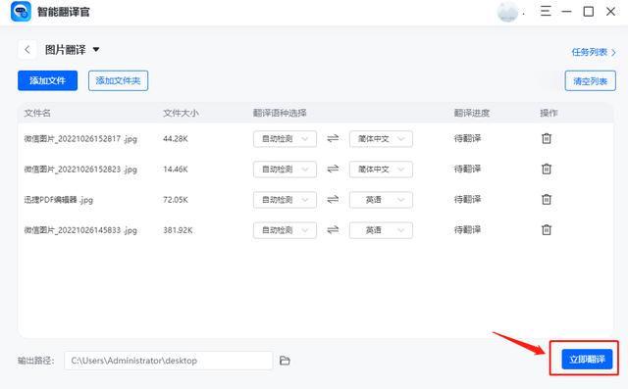The height and width of the screenshot is (389, 628).
Task: Select file name 微信图片_20221026152823.jpg
Action: coord(80,170)
